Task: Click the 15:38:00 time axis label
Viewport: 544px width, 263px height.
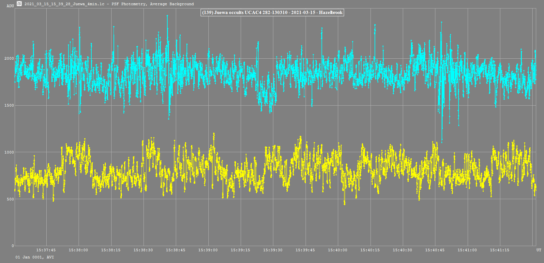Action: tap(78, 250)
